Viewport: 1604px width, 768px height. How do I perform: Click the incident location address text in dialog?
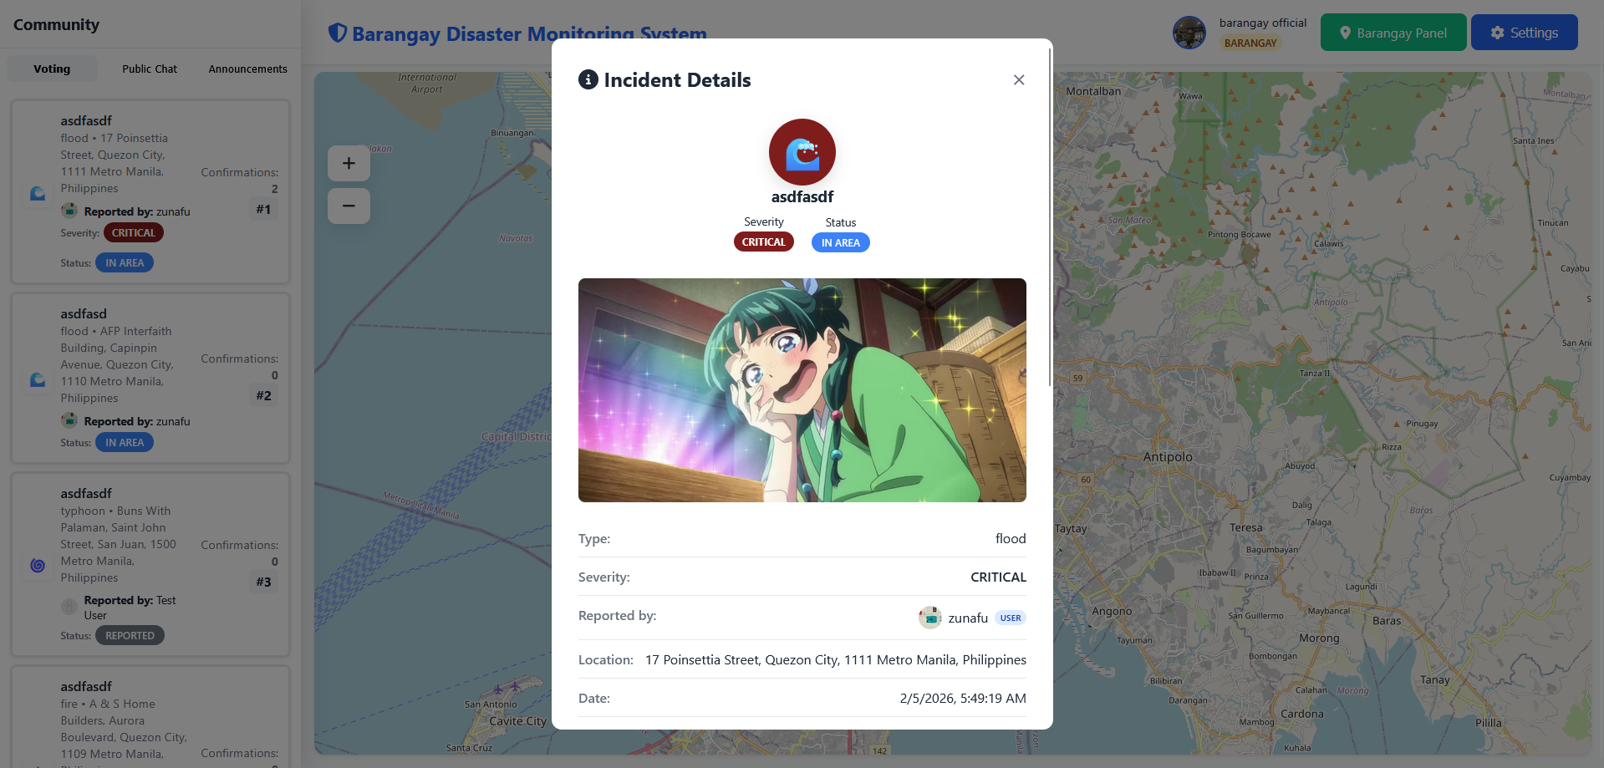click(836, 660)
